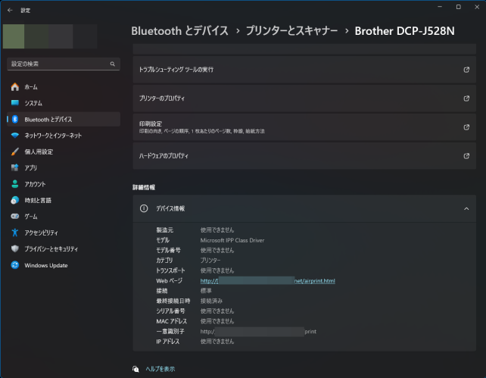Screen dimensions: 486x378
Task: Collapse the デバイス情報 section chevron
Action: click(466, 208)
